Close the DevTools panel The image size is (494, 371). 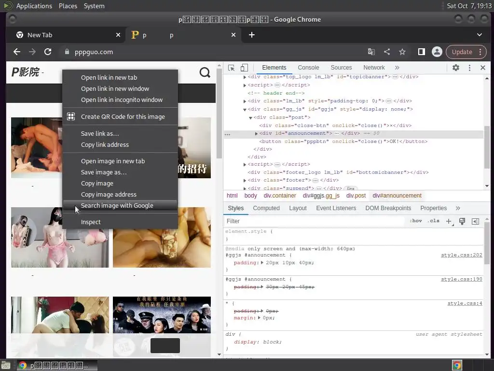tap(482, 68)
